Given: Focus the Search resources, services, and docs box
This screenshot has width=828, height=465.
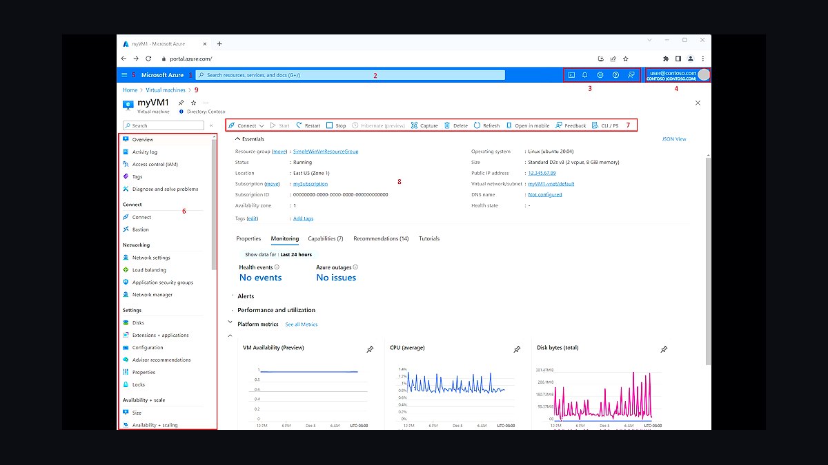Looking at the screenshot, I should [x=351, y=75].
